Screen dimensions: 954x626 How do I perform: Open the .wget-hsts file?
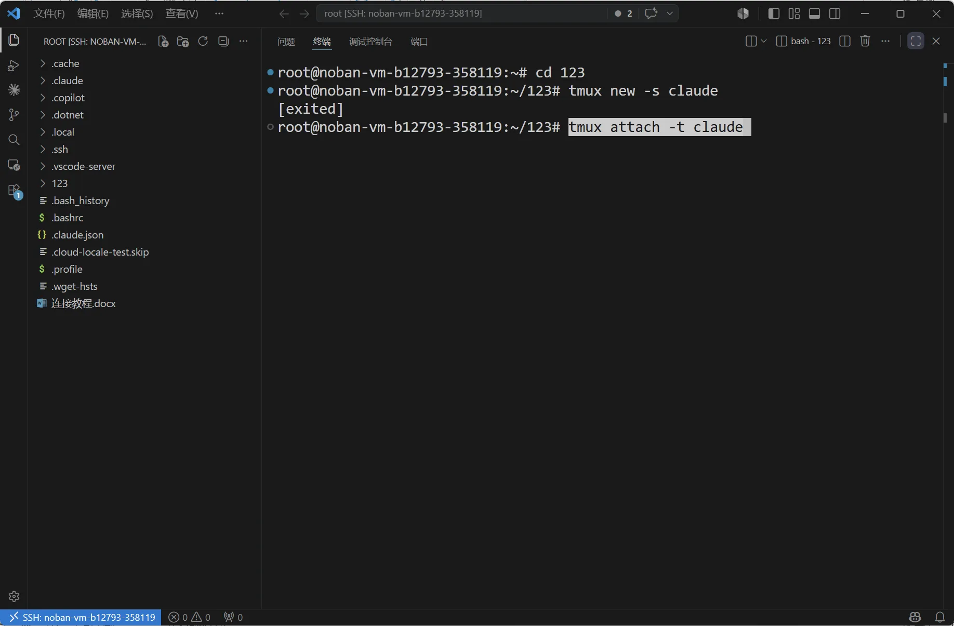[x=144, y=286]
